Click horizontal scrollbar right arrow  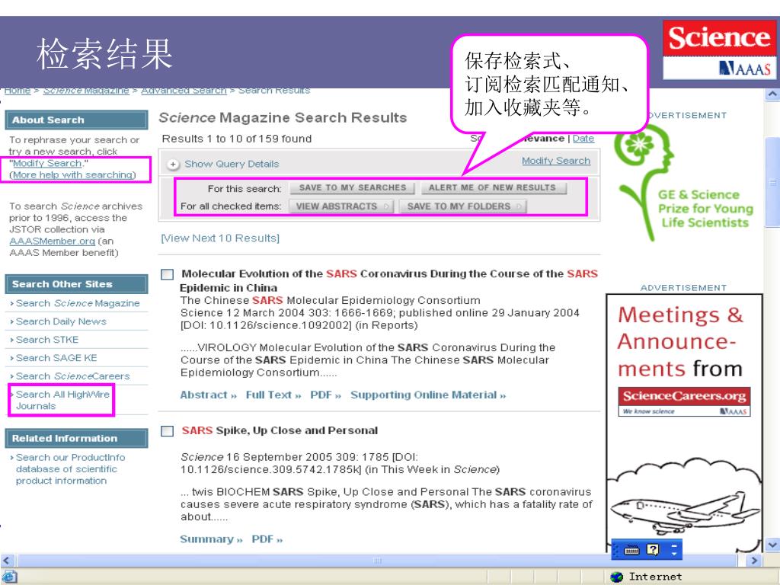pos(753,560)
